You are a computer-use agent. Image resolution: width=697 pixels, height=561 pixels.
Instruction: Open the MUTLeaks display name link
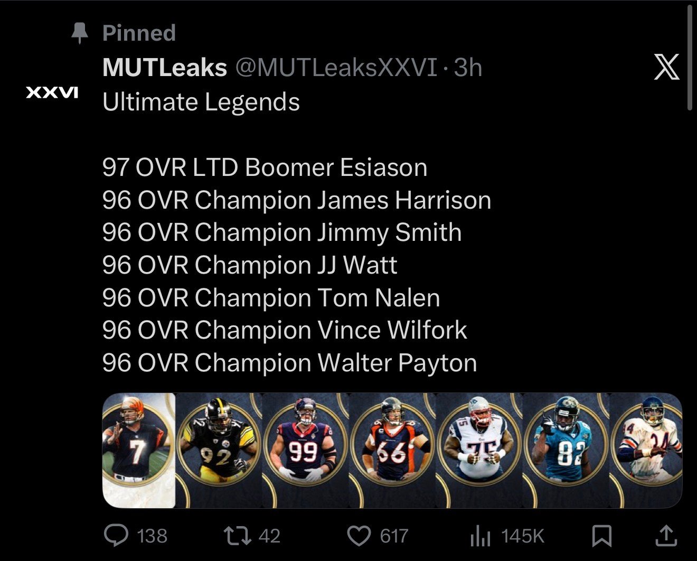point(165,68)
